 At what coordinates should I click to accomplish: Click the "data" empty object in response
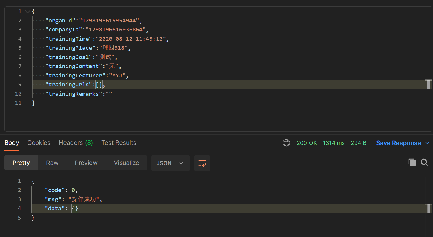tap(75, 209)
